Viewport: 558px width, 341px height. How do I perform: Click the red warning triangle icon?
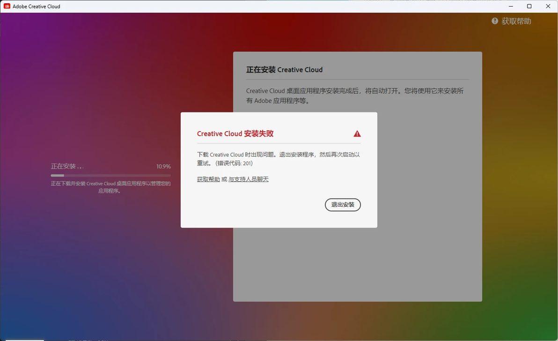[x=357, y=134]
